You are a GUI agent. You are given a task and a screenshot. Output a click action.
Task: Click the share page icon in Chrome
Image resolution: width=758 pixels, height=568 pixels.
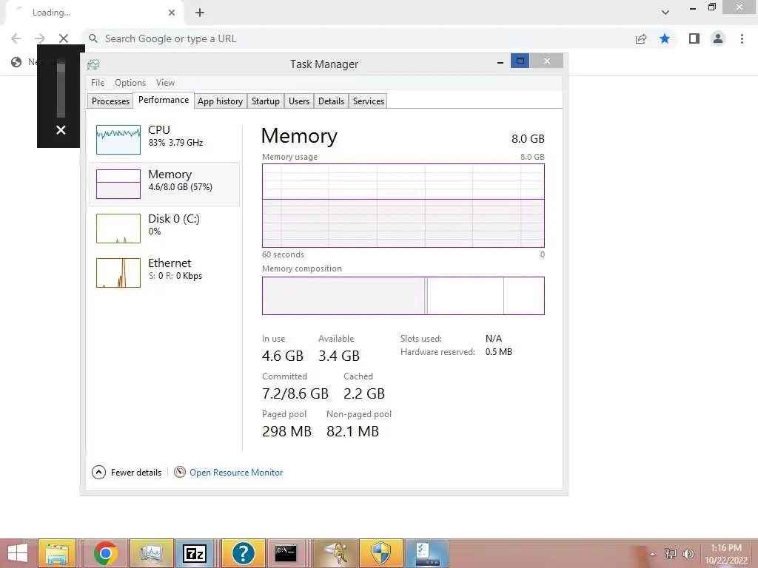641,38
